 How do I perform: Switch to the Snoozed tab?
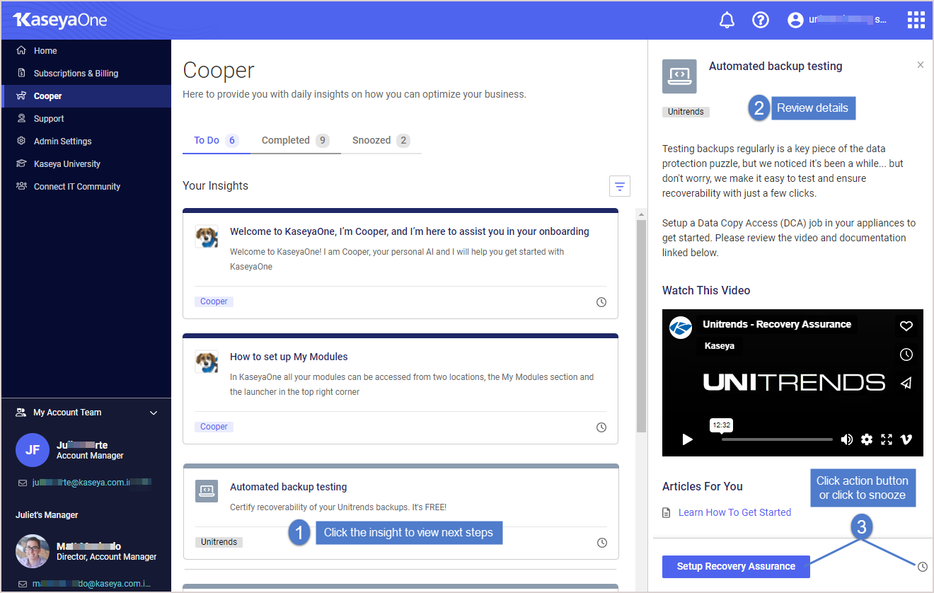click(x=381, y=140)
